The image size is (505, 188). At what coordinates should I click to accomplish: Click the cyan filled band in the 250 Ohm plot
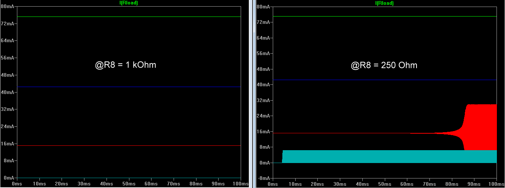coord(389,156)
